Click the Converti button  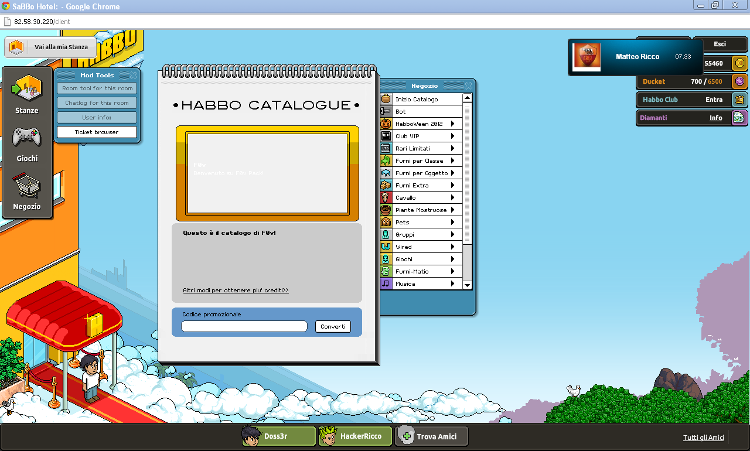click(333, 326)
